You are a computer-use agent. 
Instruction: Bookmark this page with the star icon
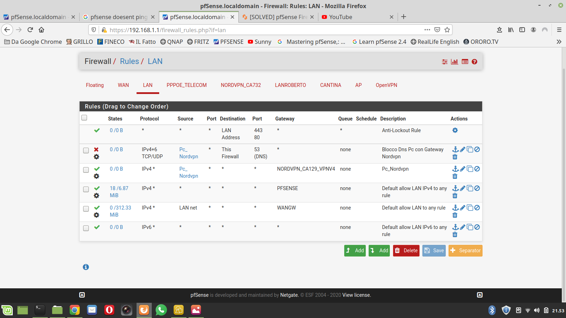[x=447, y=30]
